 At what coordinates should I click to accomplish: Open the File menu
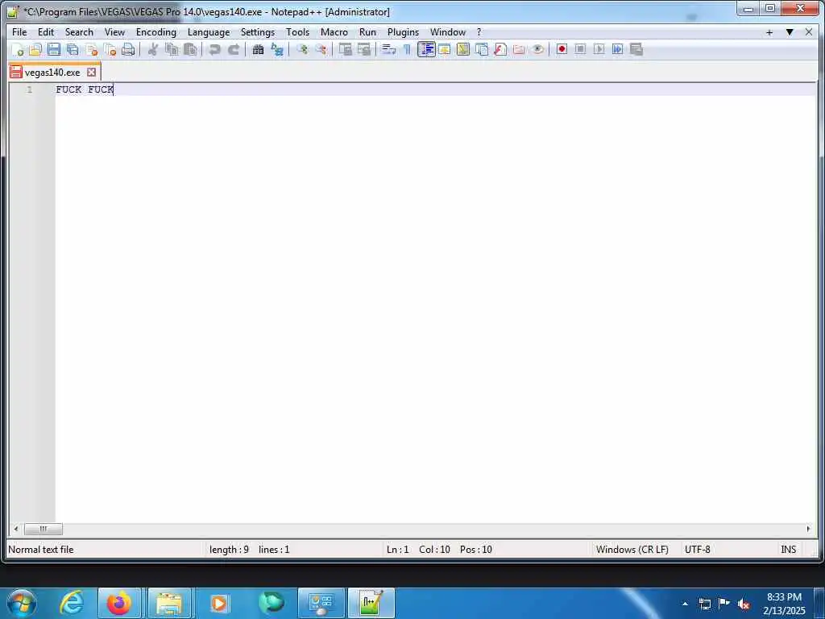19,32
